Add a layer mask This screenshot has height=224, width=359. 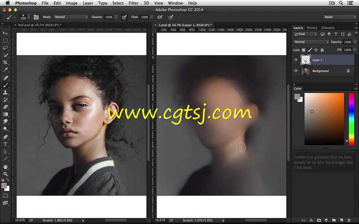[319, 220]
